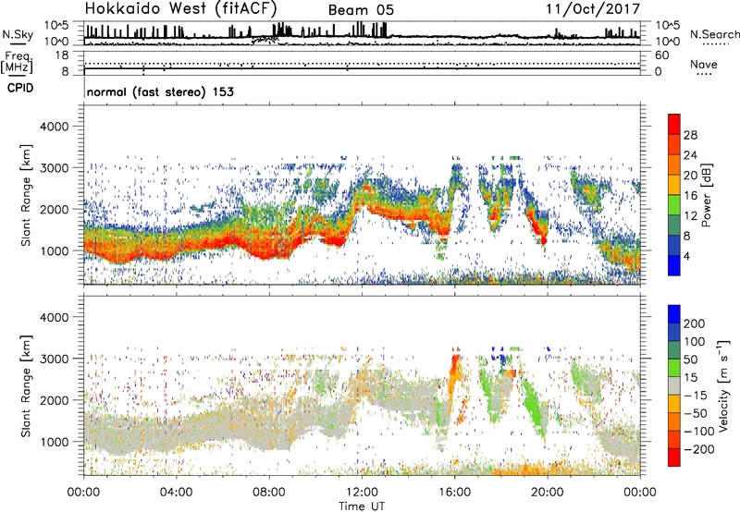Click the 'N.Sky' legend label
The height and width of the screenshot is (512, 740).
tap(18, 34)
